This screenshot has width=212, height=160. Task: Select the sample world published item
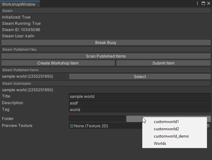(140, 77)
